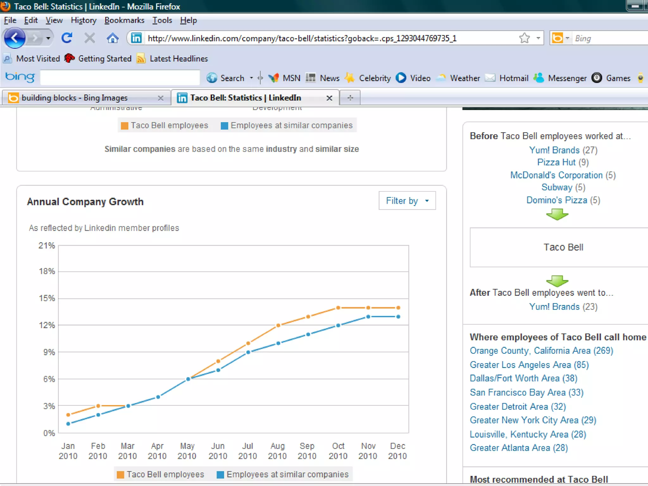The height and width of the screenshot is (486, 648).
Task: Open Greater Atlanta Area (28) link
Action: coord(519,448)
